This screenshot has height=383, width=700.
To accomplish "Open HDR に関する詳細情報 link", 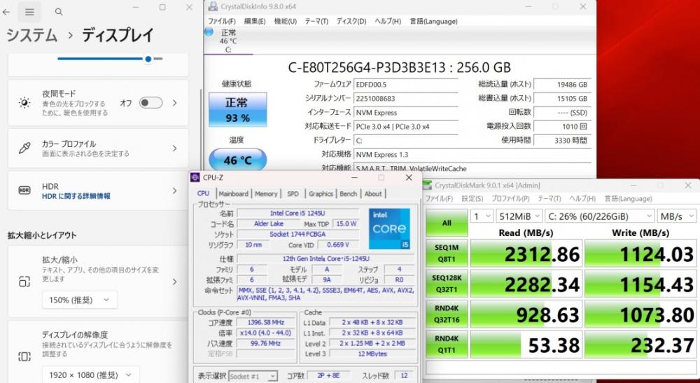I will click(76, 196).
